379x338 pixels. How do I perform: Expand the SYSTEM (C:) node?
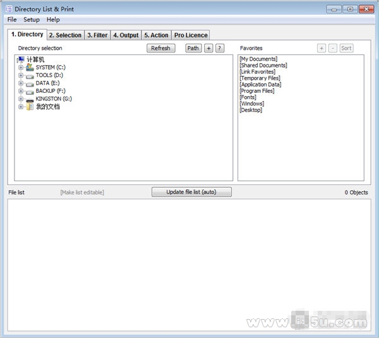[x=21, y=68]
